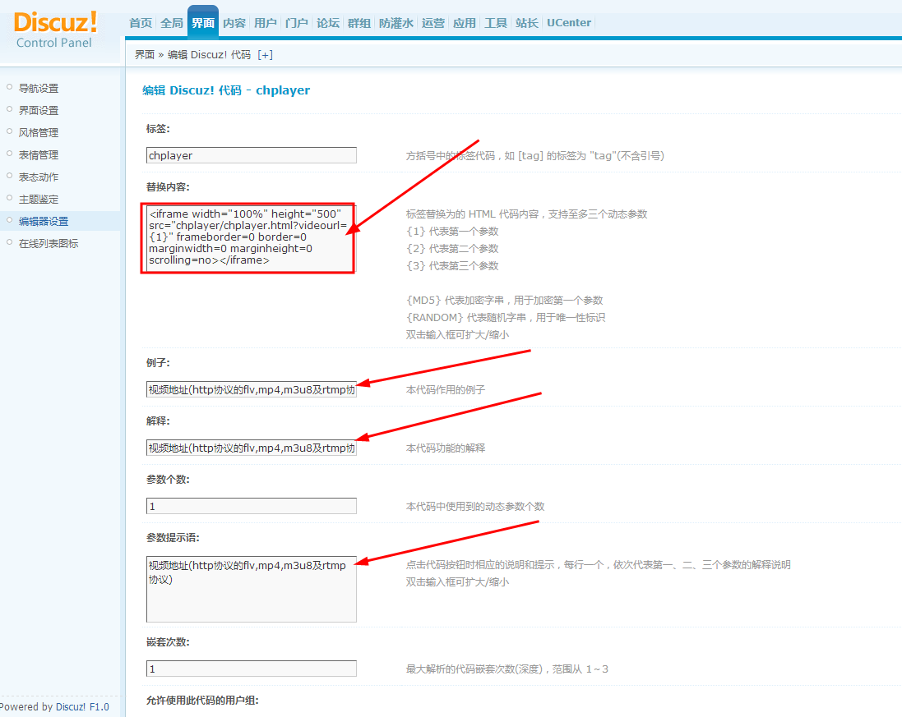
Task: Select the 界面 top navigation tab
Action: click(203, 23)
